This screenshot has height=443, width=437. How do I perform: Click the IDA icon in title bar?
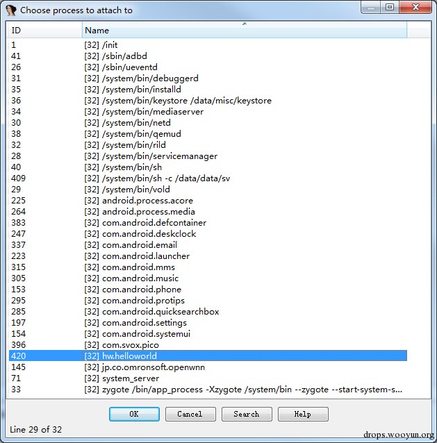pos(11,10)
